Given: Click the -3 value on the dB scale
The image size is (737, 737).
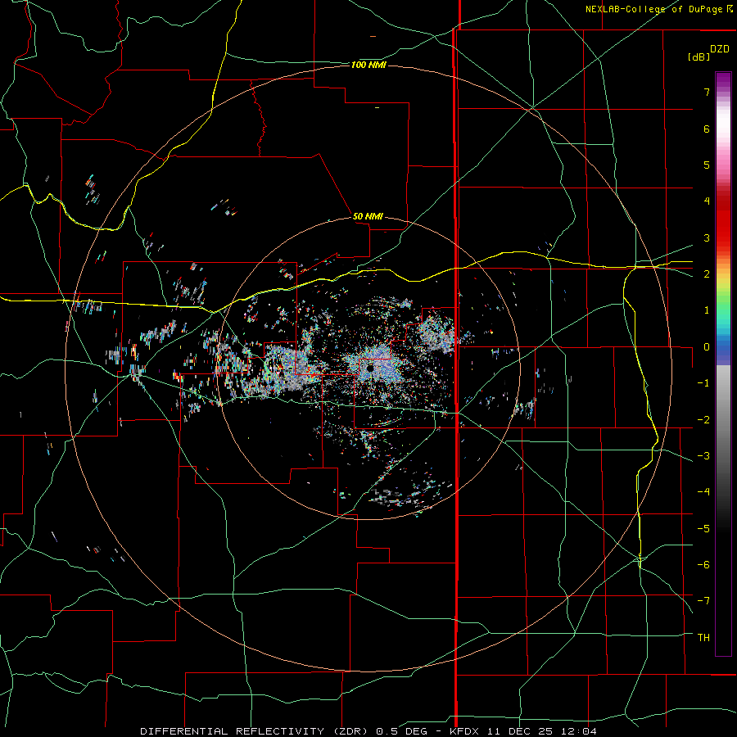Looking at the screenshot, I should click(703, 456).
